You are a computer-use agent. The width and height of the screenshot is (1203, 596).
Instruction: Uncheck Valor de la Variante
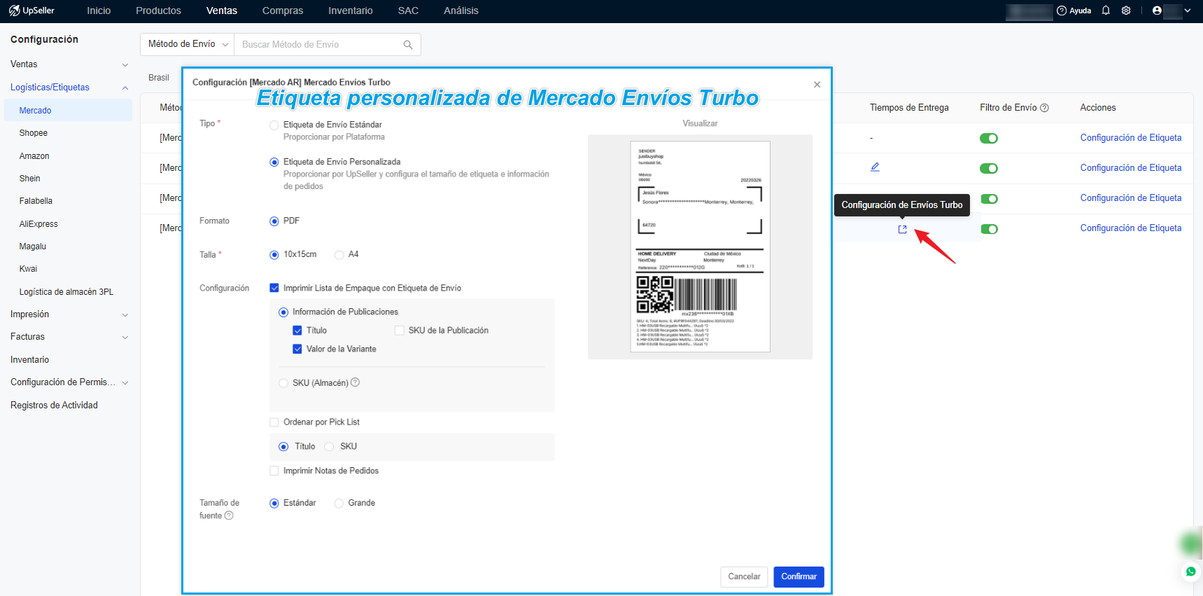tap(297, 349)
